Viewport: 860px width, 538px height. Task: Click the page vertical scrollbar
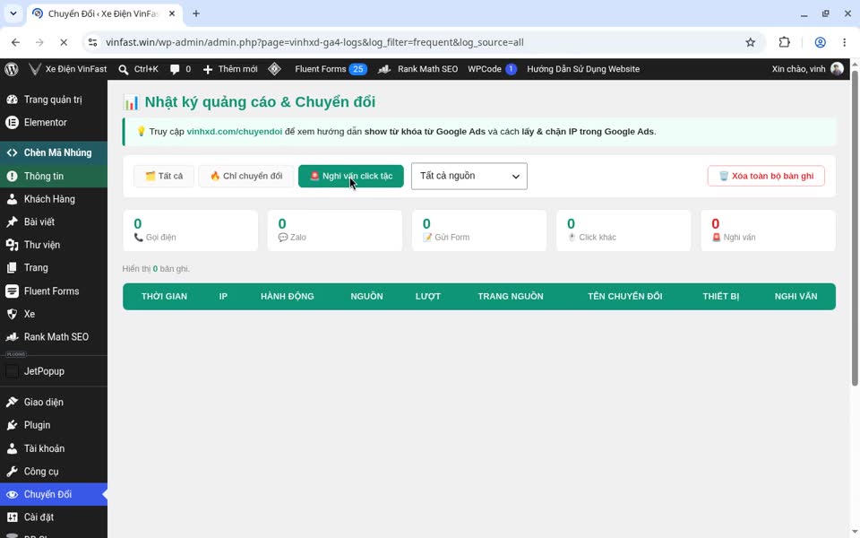point(855,228)
